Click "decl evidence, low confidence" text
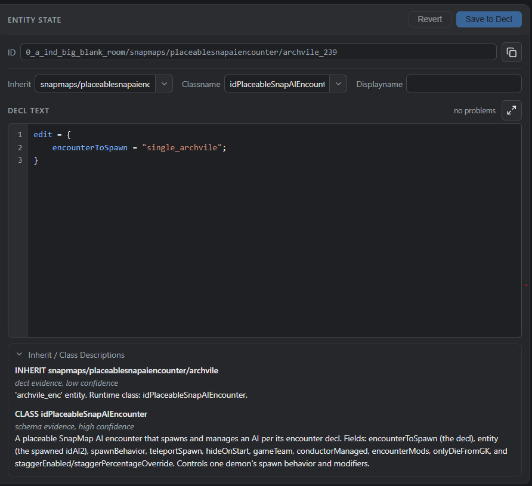 tap(67, 383)
